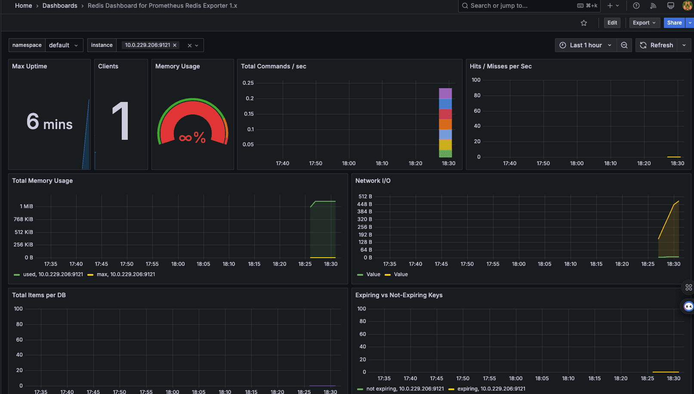Zoom out the time range with magnifier icon
This screenshot has height=394, width=694.
(x=624, y=45)
